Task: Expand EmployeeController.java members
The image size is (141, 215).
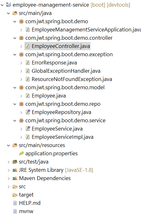Action: click(x=21, y=46)
